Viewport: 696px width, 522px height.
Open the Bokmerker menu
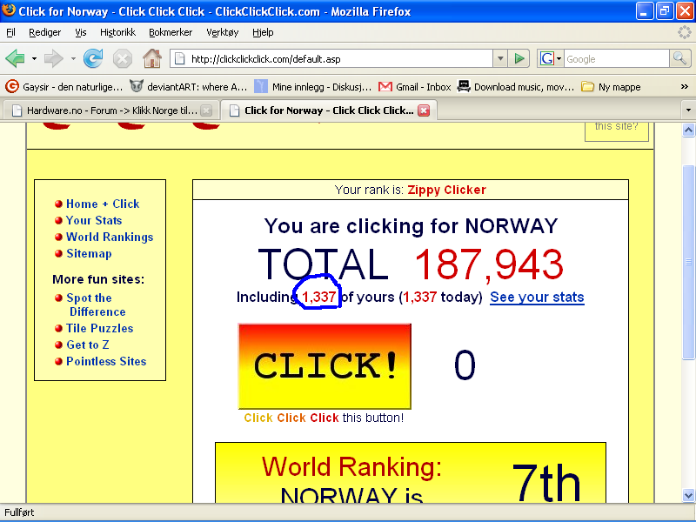tap(171, 32)
